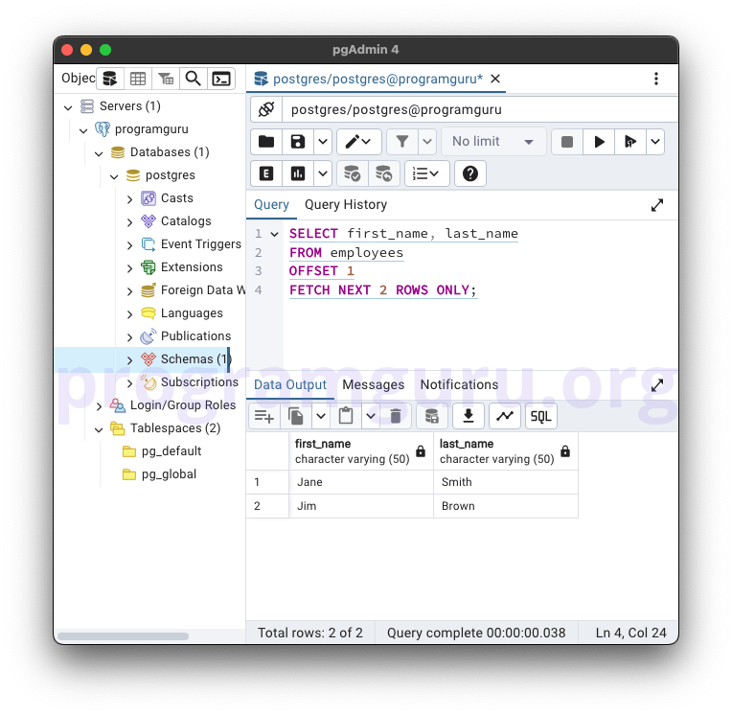Click the Jane cell in results

click(361, 482)
